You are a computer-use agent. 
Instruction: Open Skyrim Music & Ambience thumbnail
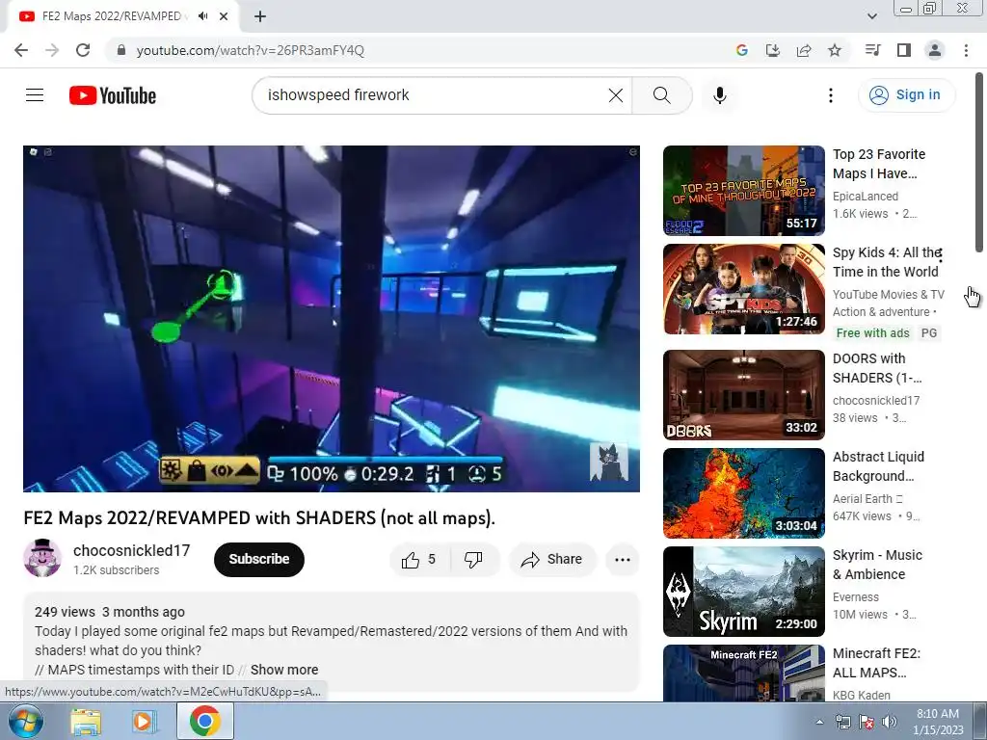[744, 591]
